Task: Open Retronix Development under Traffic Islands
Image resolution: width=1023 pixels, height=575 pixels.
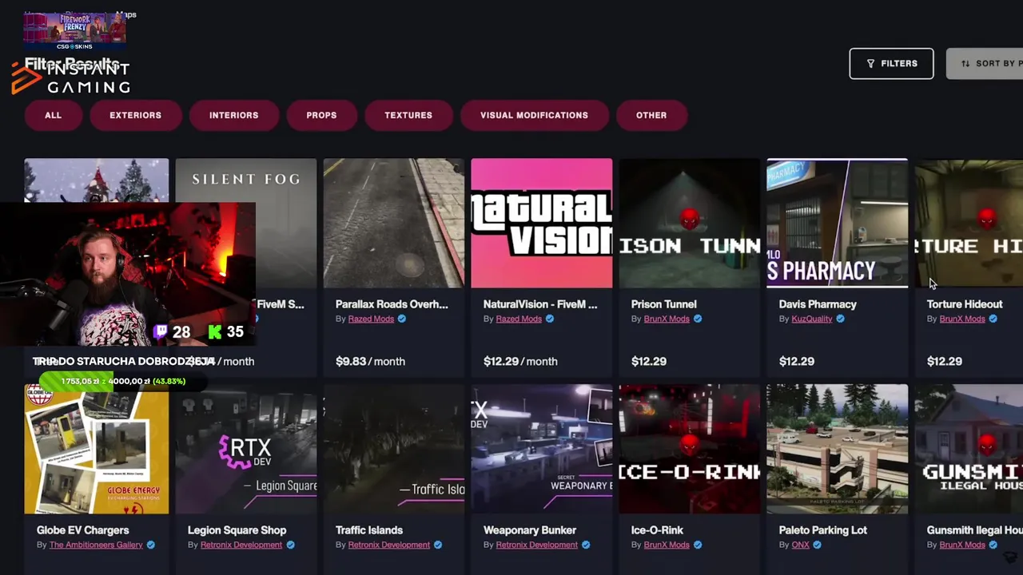Action: [389, 545]
